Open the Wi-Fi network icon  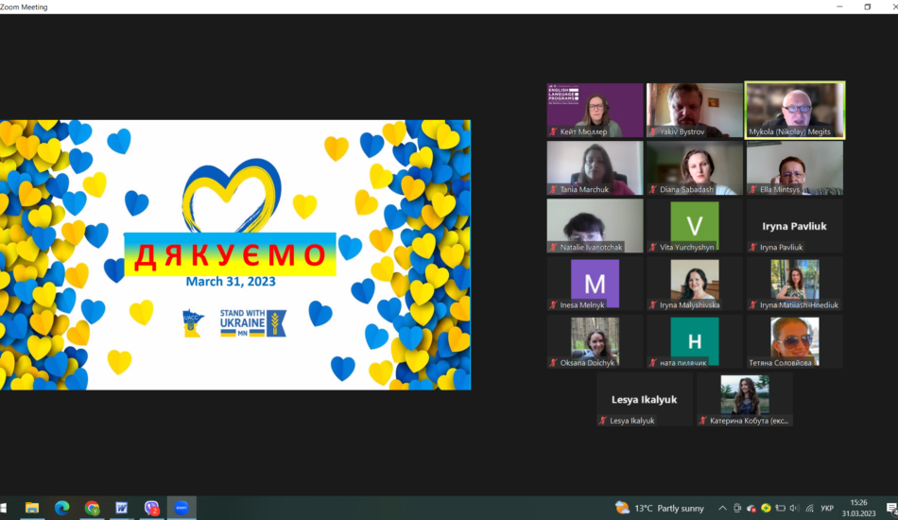[x=808, y=508]
